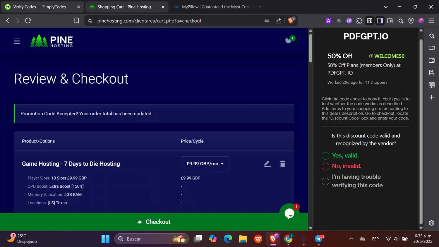Open Google Chrome from the taskbar
Screen dimensions: 439x247
pos(288,239)
